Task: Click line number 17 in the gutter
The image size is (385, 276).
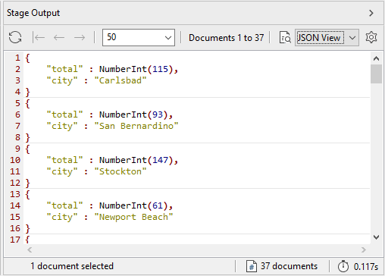Action: (15, 240)
